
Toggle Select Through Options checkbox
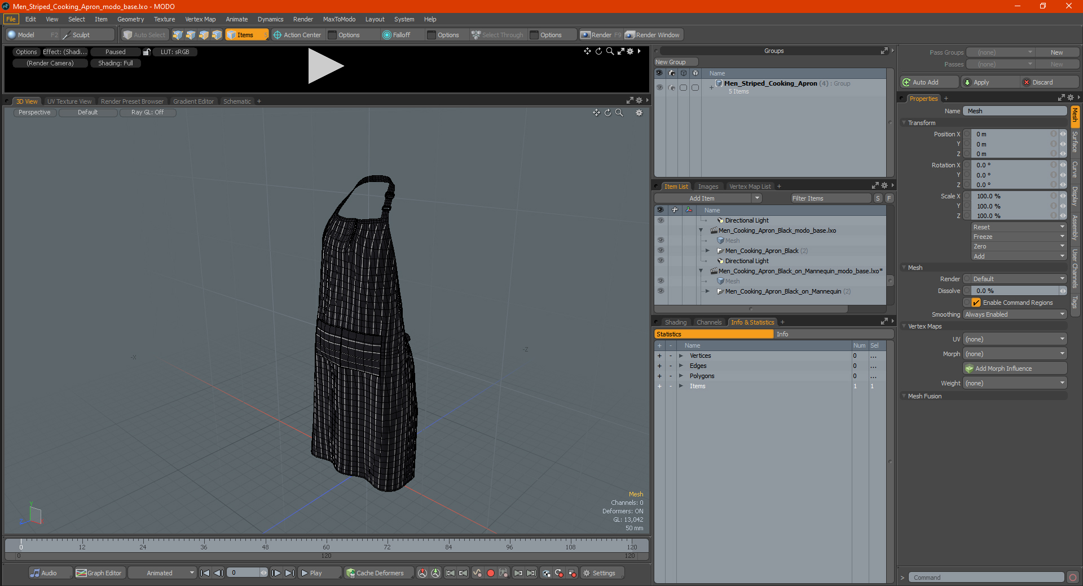coord(534,35)
